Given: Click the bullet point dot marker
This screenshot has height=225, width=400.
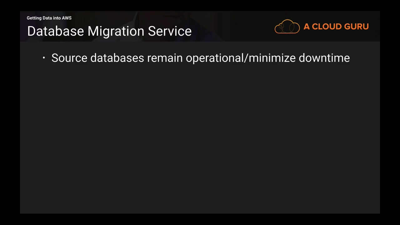Looking at the screenshot, I should tap(44, 58).
